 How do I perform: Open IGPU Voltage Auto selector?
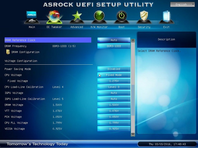(114, 93)
